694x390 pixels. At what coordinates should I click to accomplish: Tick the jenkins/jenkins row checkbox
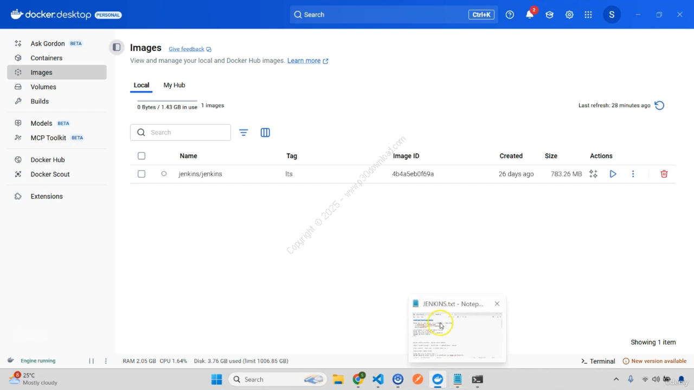point(142,174)
